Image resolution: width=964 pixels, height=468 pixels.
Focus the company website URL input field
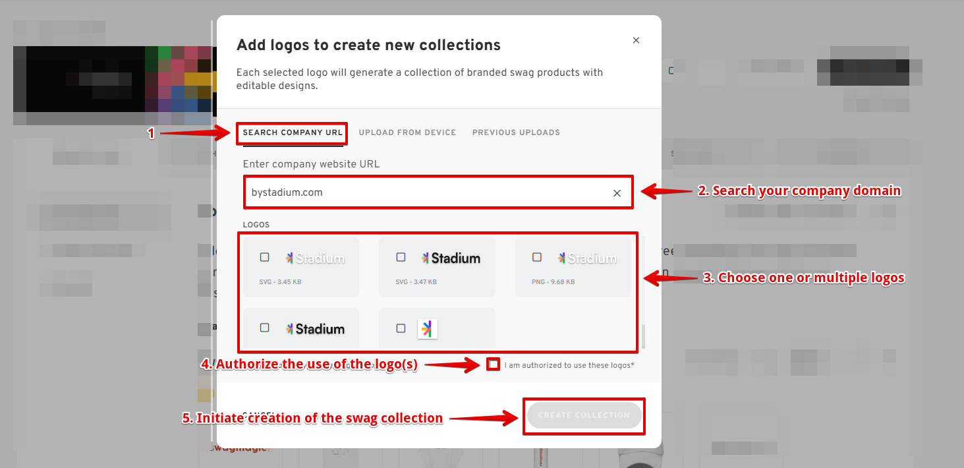(x=428, y=192)
